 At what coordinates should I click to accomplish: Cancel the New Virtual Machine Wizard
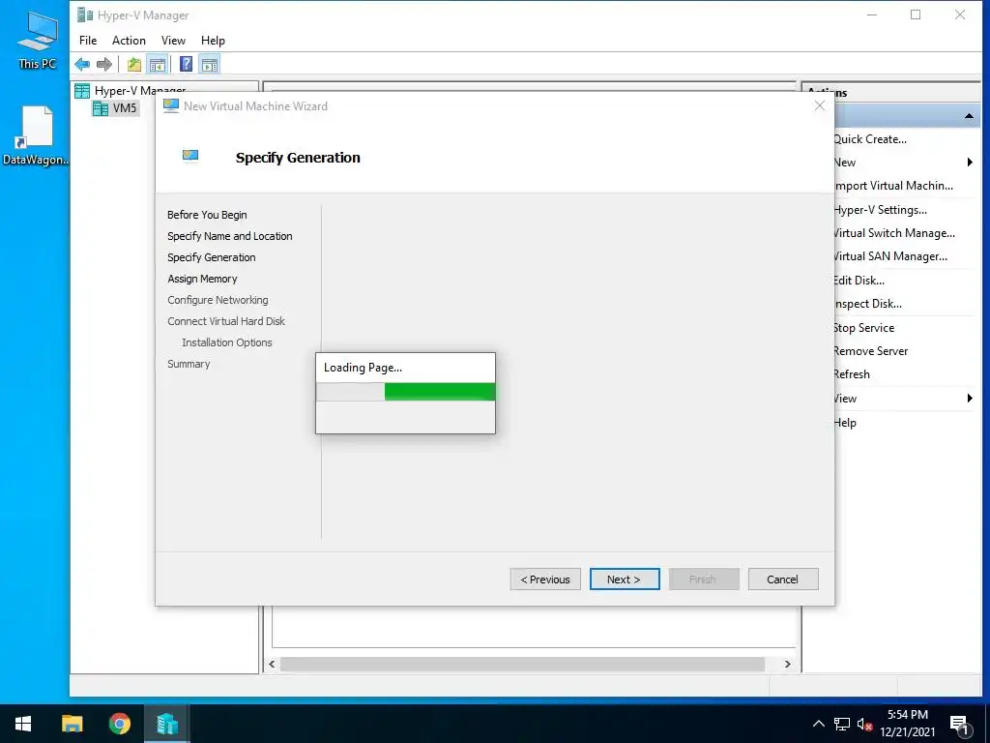click(x=783, y=580)
